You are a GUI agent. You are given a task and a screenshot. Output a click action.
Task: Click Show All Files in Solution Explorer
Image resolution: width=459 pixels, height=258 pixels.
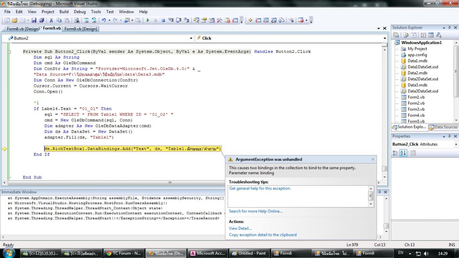pyautogui.click(x=406, y=35)
